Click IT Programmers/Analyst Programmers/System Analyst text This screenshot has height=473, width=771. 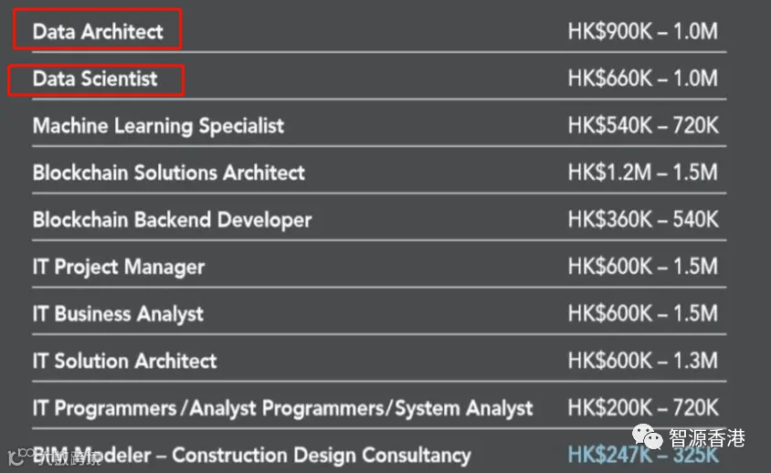pyautogui.click(x=283, y=408)
